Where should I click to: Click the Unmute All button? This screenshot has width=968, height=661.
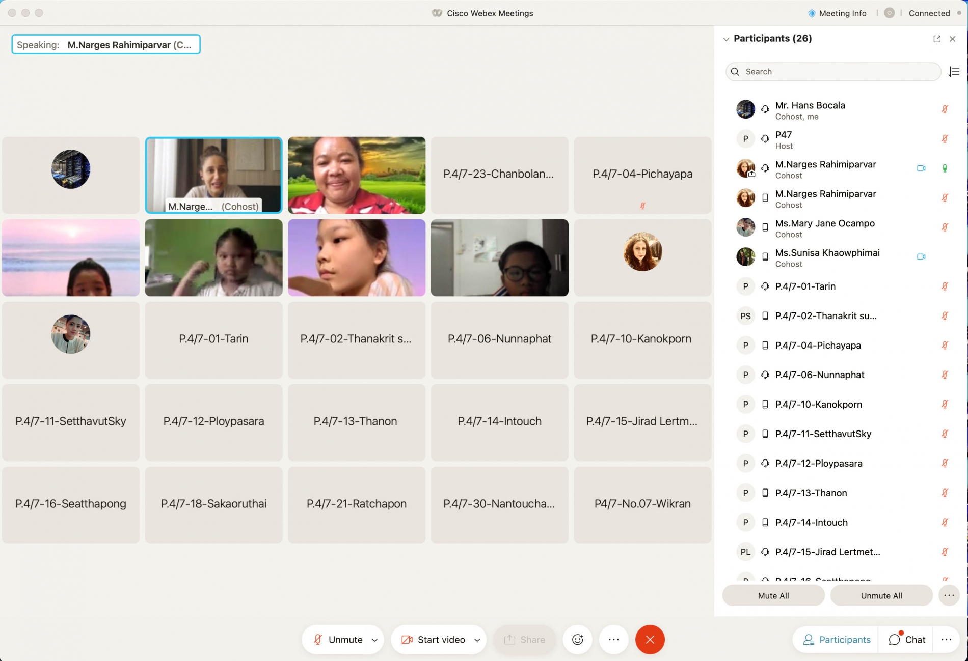point(881,595)
